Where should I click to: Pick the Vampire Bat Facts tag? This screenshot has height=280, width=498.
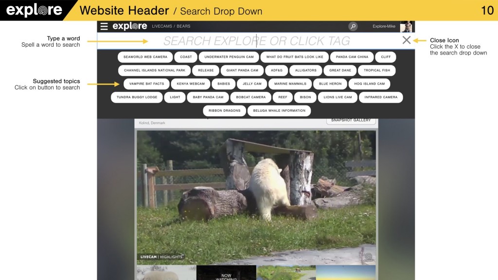(146, 84)
